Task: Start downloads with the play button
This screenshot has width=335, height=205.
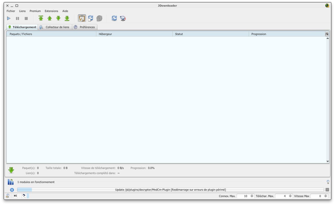Action: (x=9, y=18)
